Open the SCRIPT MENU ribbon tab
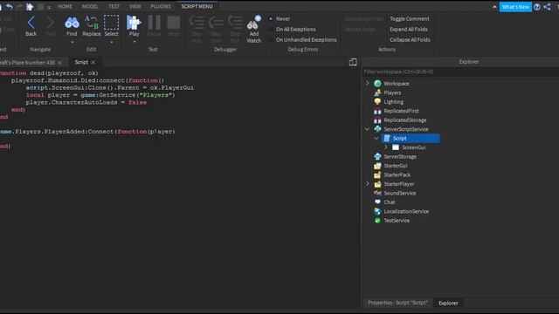 [x=197, y=6]
